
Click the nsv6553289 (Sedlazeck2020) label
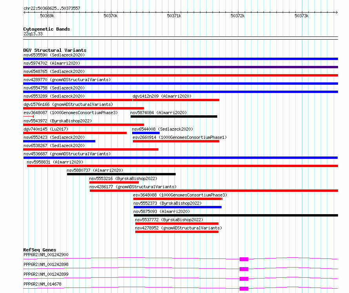54,96
